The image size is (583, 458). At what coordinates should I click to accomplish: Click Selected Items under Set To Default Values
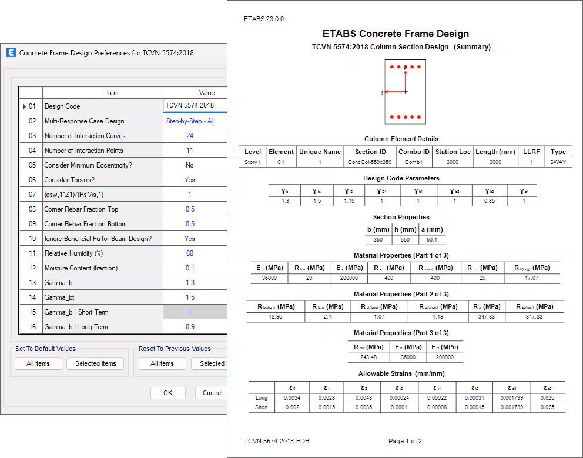(95, 363)
